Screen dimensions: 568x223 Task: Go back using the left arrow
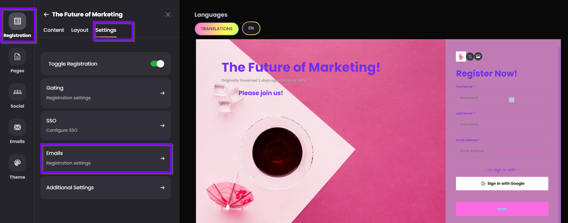point(46,14)
